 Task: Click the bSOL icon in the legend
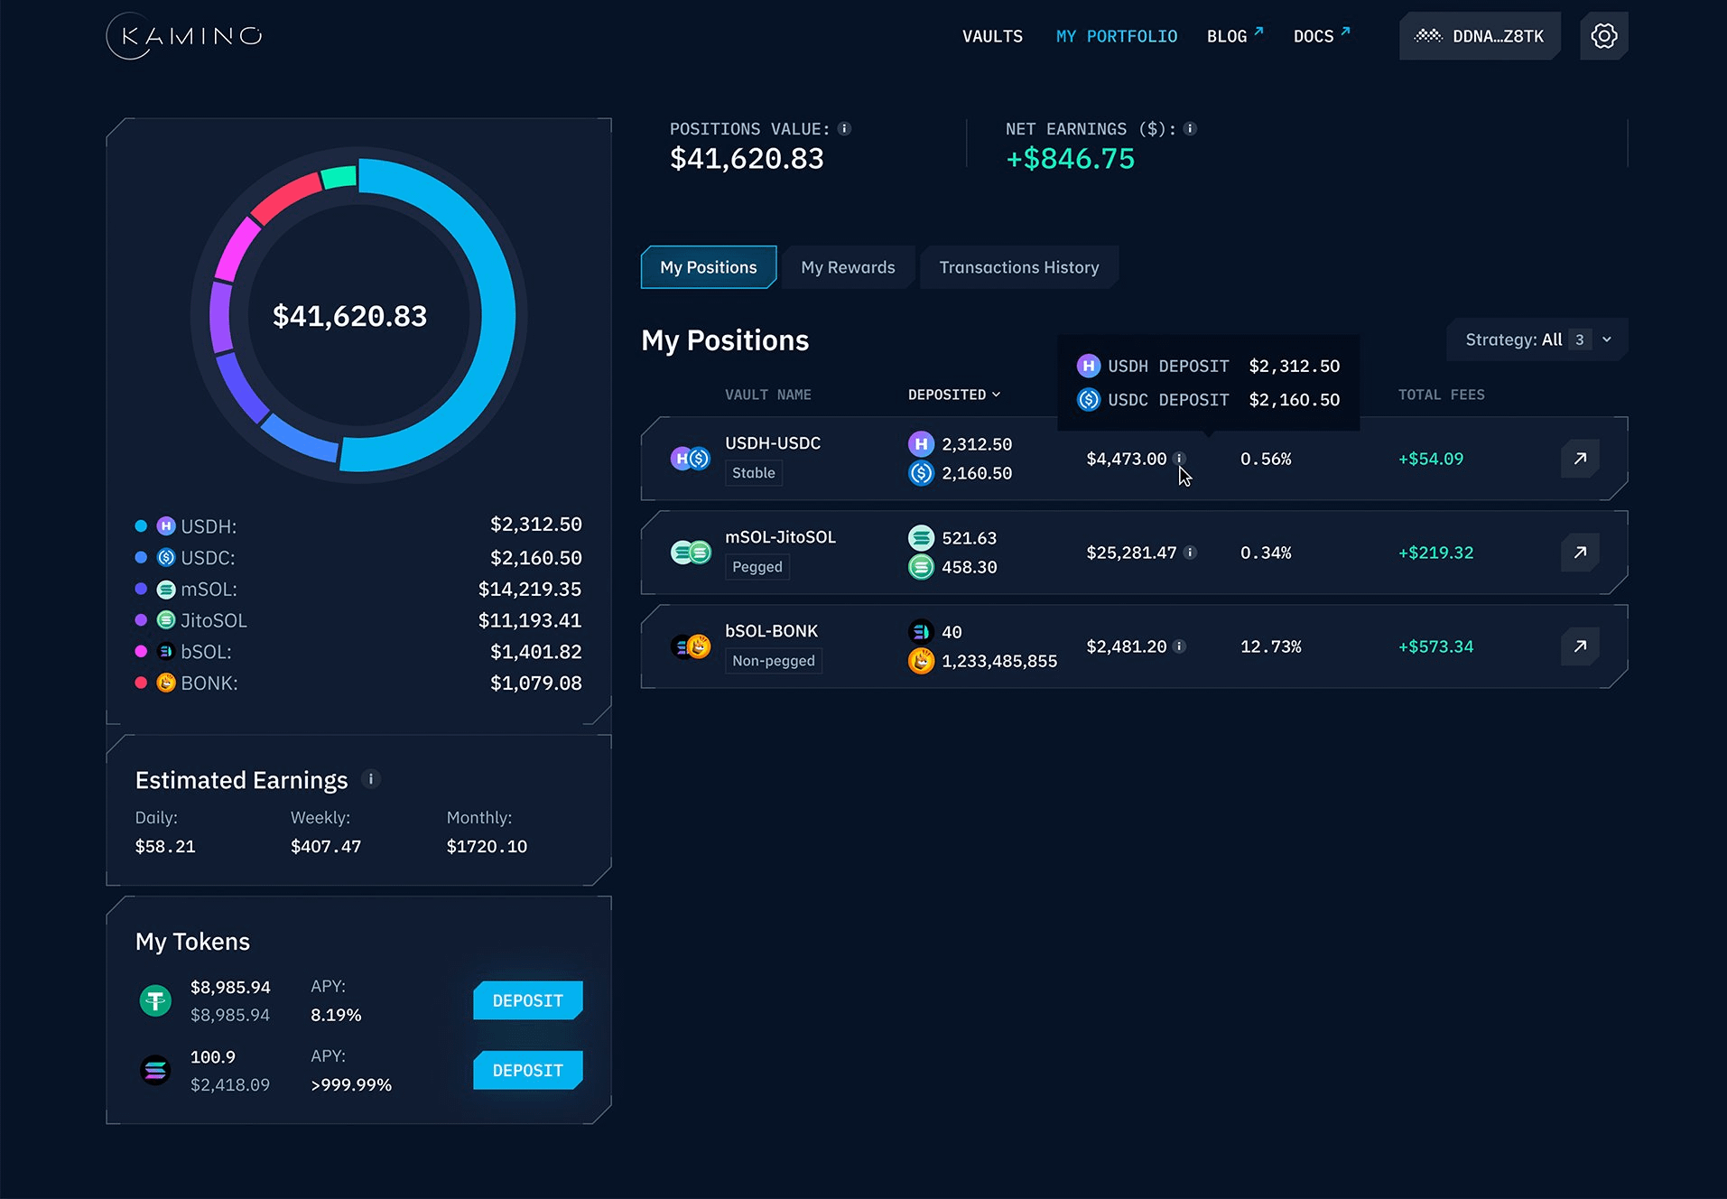pyautogui.click(x=166, y=651)
